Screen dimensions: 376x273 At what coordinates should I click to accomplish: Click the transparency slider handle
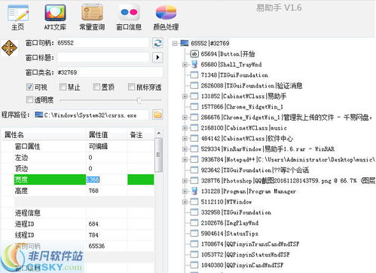pyautogui.click(x=139, y=100)
